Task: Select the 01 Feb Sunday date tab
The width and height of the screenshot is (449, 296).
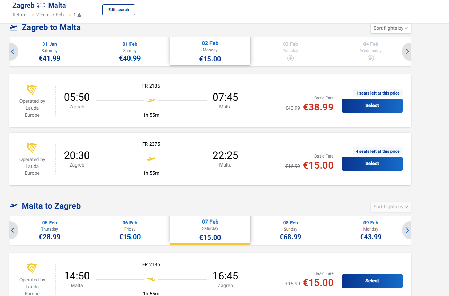Action: point(130,51)
